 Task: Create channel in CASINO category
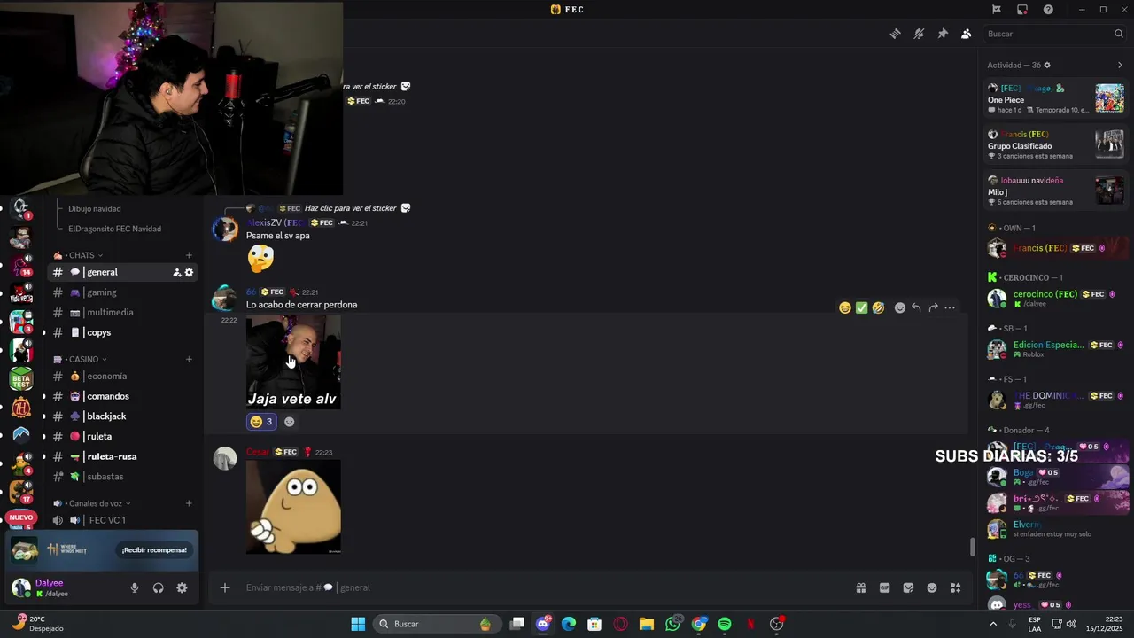(x=189, y=359)
